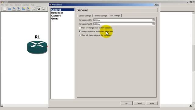Click the vertical scrollbar up arrow
The height and width of the screenshot is (110, 195).
pos(193,13)
